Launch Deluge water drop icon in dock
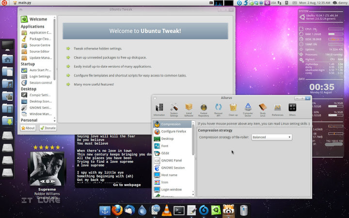349x218 pixels. pos(142,210)
